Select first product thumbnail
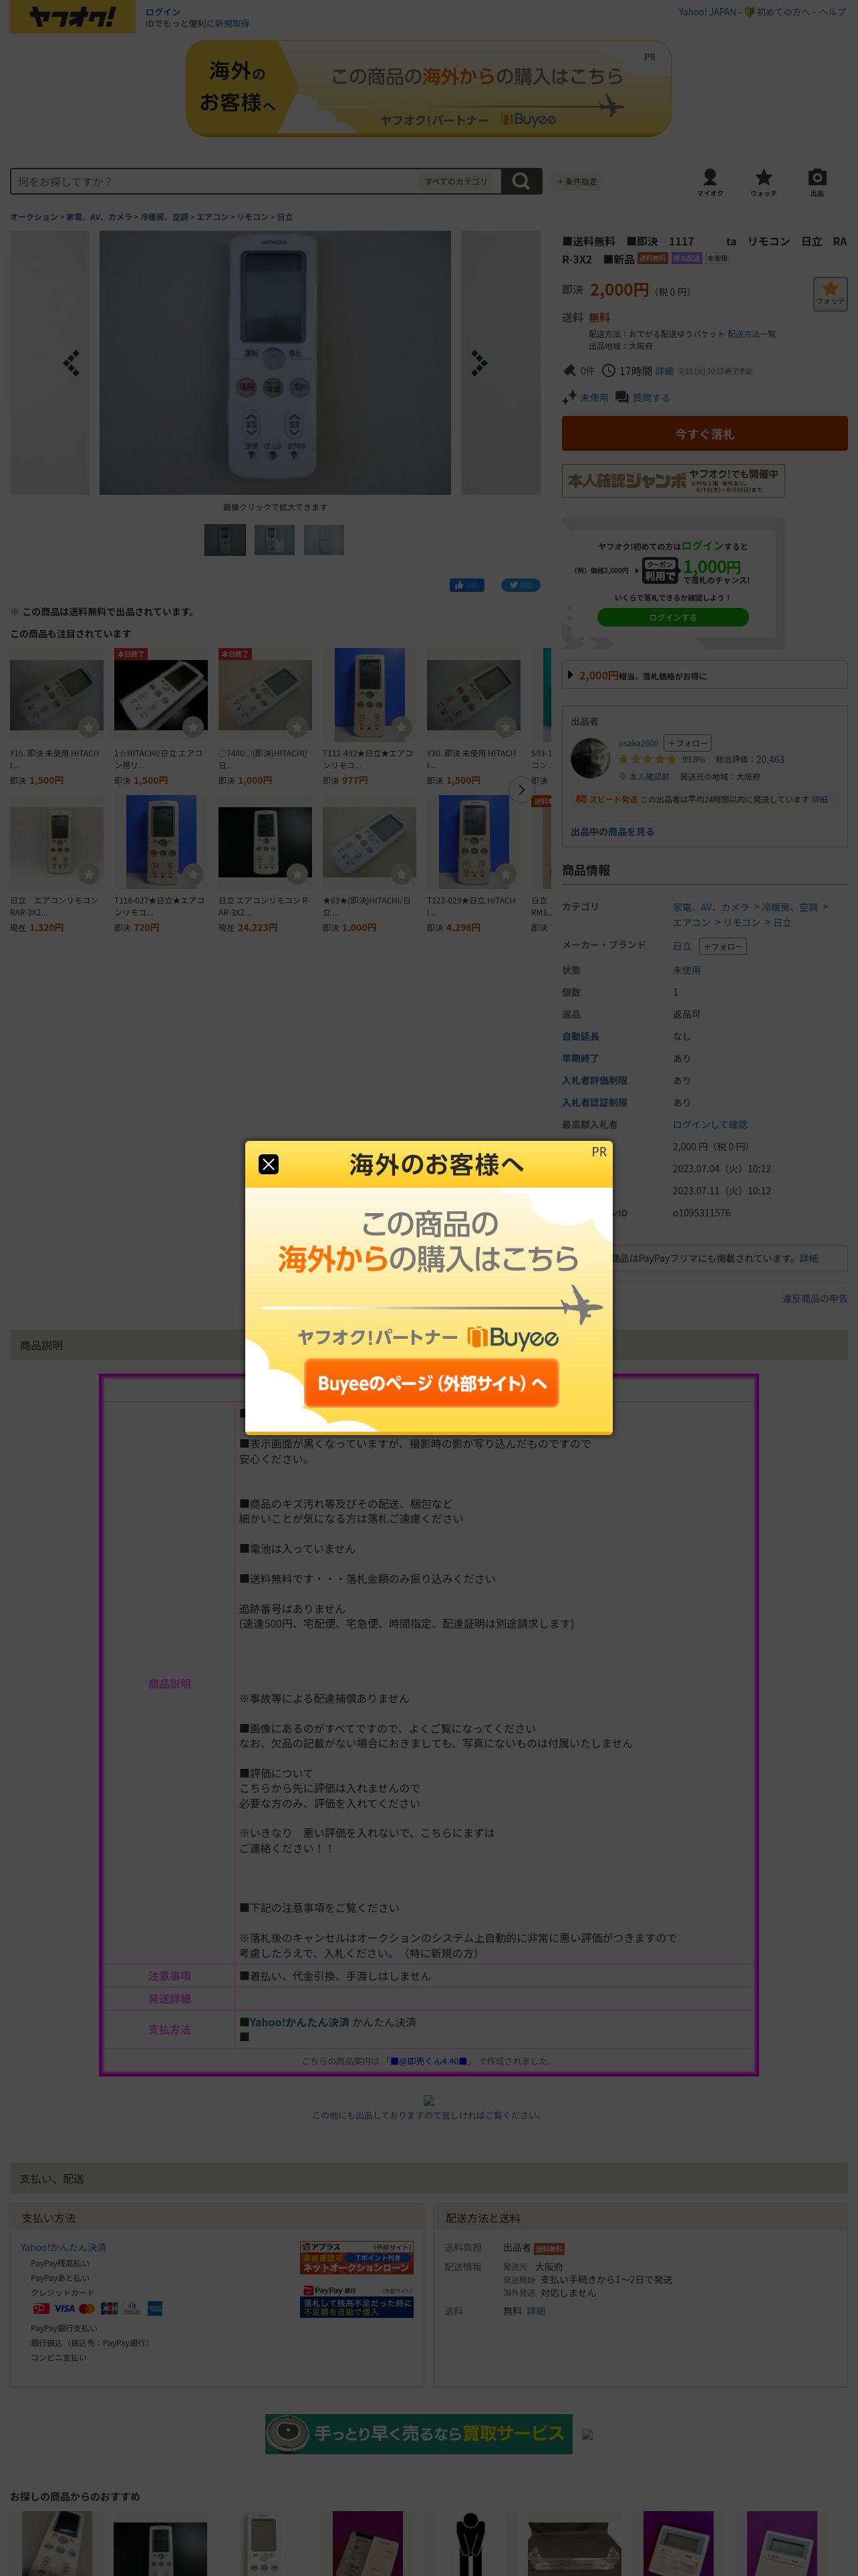Screen dimensions: 858x2576 (x=225, y=540)
